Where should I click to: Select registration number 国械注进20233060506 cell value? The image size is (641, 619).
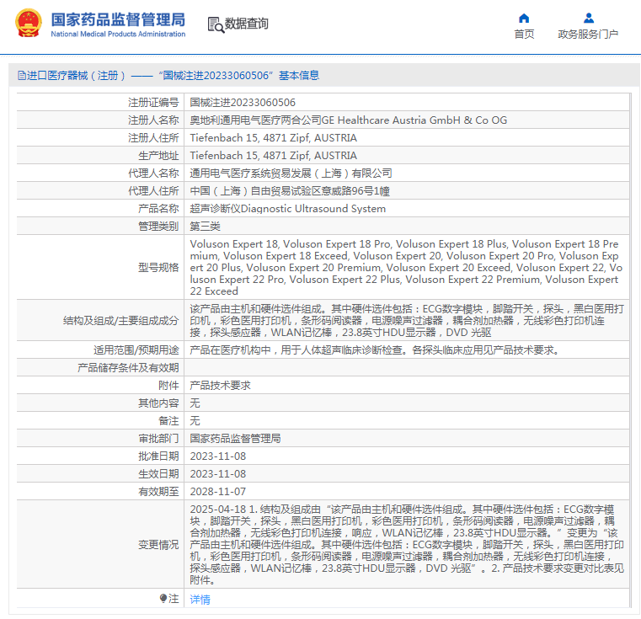click(x=243, y=102)
